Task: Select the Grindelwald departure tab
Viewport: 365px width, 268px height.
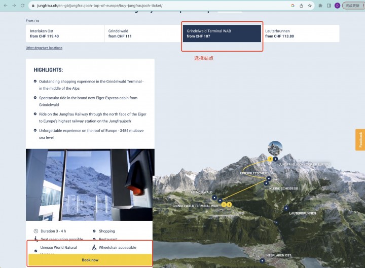Action: pyautogui.click(x=143, y=33)
